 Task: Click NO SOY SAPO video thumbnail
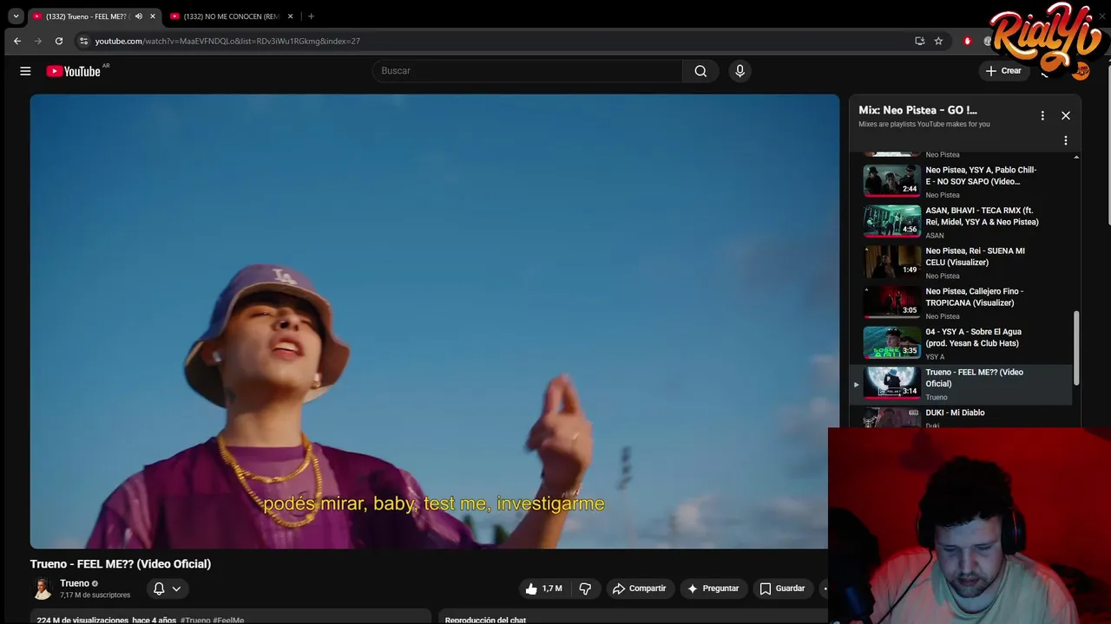(x=891, y=180)
